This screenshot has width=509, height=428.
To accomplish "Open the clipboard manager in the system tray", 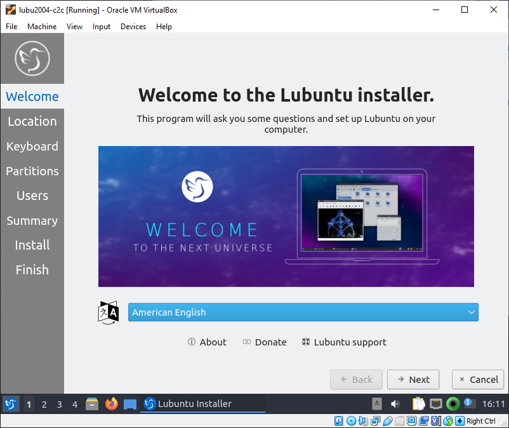I will click(419, 403).
